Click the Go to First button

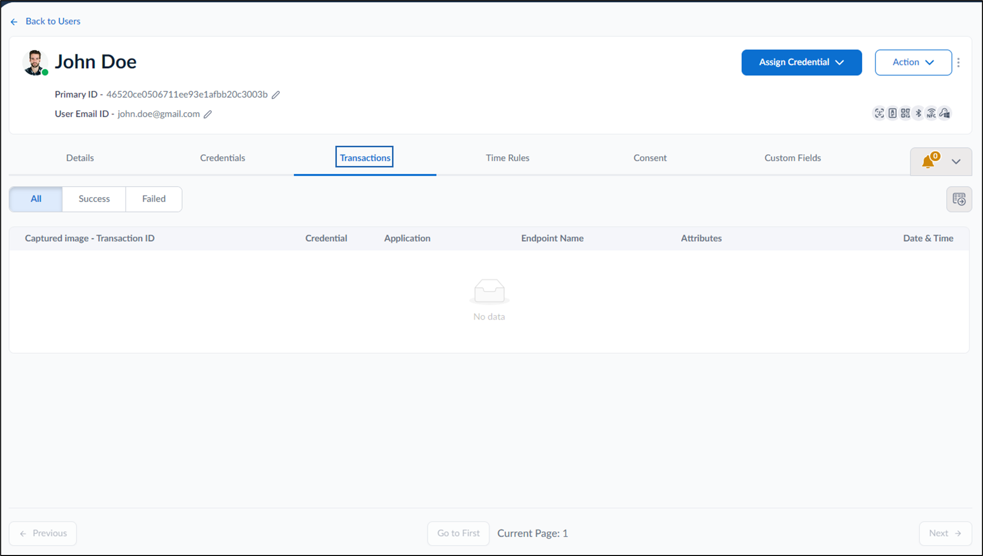coord(459,533)
